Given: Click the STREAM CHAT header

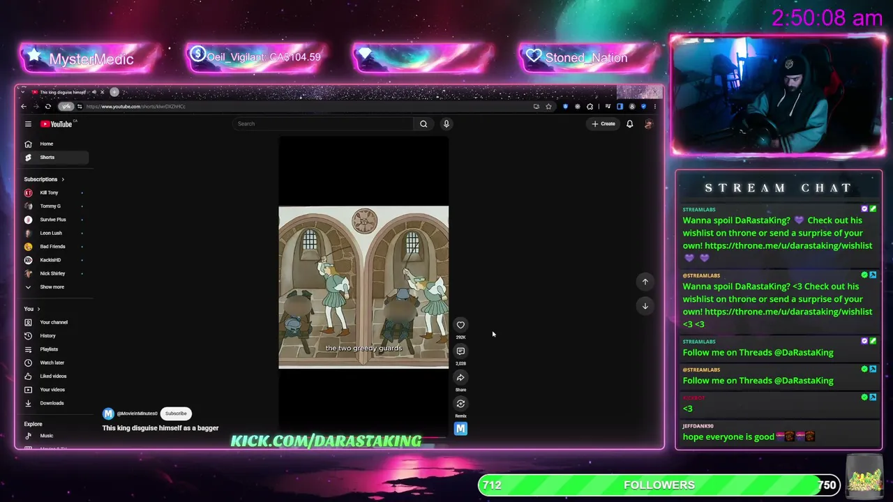Looking at the screenshot, I should [x=779, y=188].
